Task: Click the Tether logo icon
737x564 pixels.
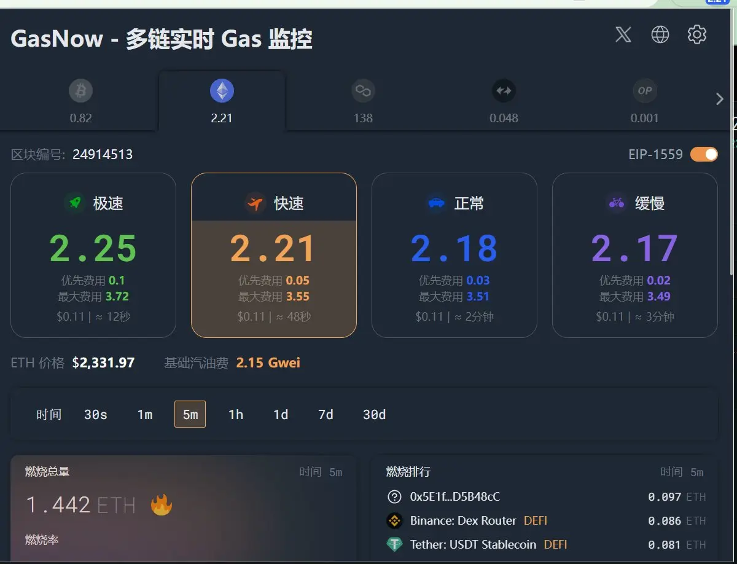Action: point(394,544)
